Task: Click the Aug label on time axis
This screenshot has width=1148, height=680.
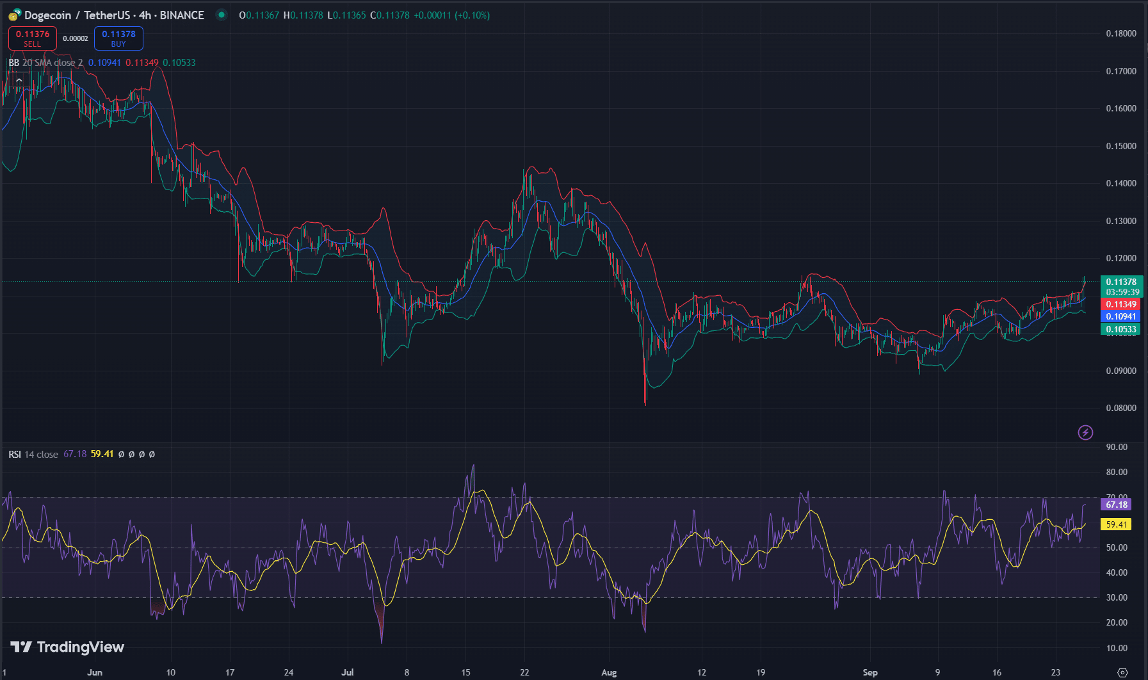Action: pos(609,672)
